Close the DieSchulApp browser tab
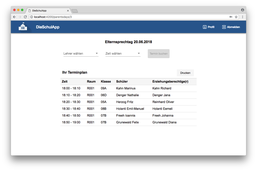 [x=68, y=11]
